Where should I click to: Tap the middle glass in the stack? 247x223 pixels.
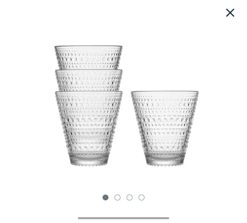tap(89, 80)
